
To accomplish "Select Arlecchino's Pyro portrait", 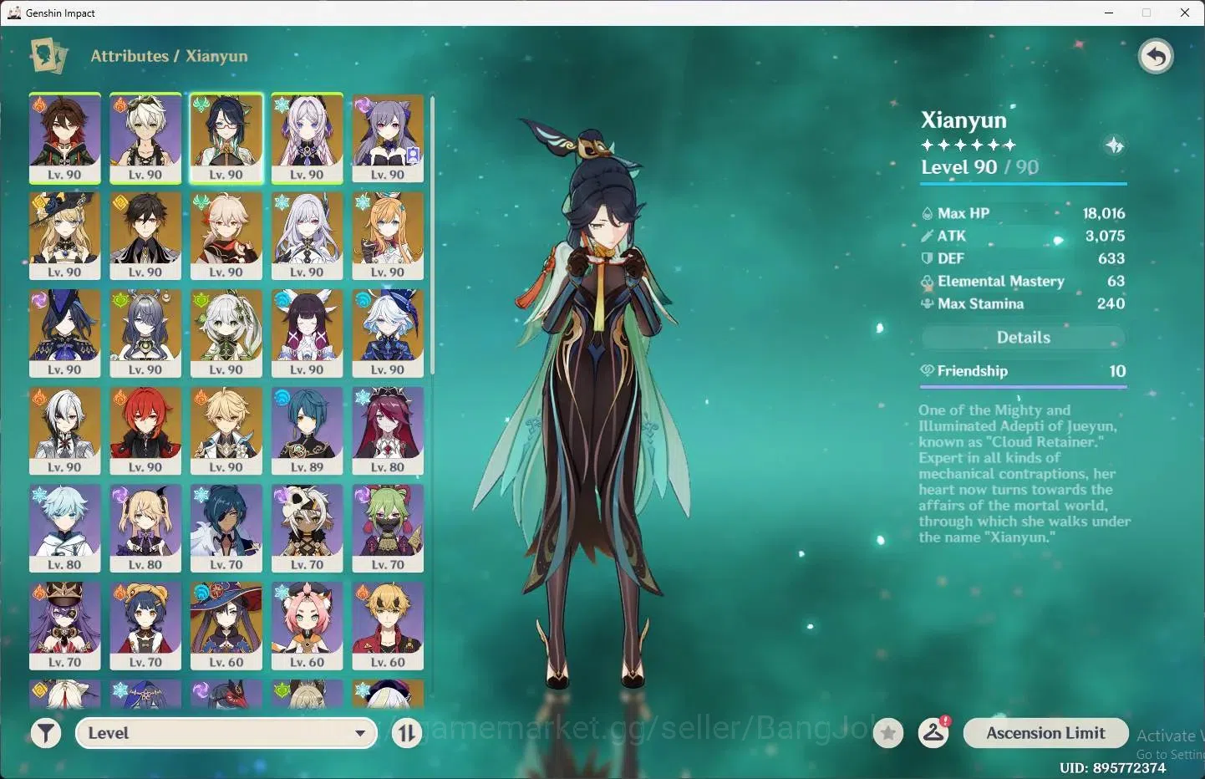I will point(65,431).
